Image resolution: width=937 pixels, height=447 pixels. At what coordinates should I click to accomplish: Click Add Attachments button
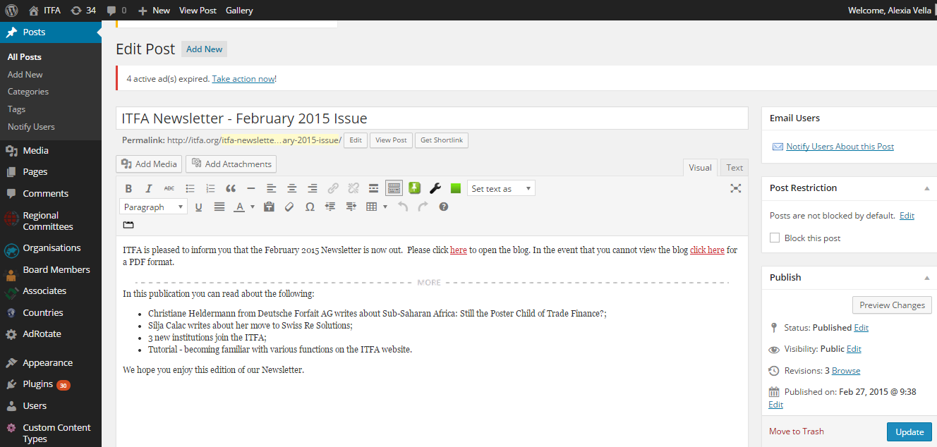tap(231, 164)
